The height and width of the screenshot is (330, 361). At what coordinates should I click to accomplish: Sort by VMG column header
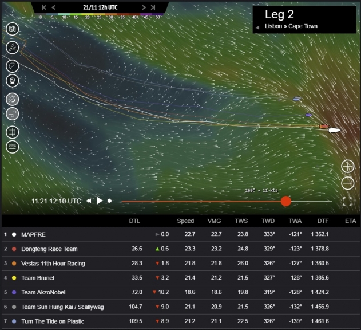(x=214, y=221)
